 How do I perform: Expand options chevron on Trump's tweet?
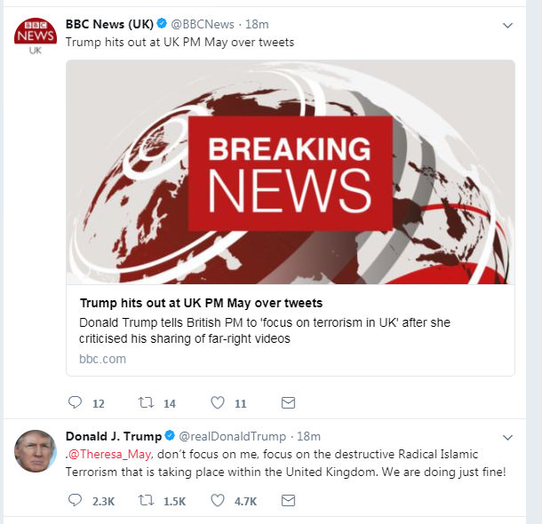coord(507,438)
